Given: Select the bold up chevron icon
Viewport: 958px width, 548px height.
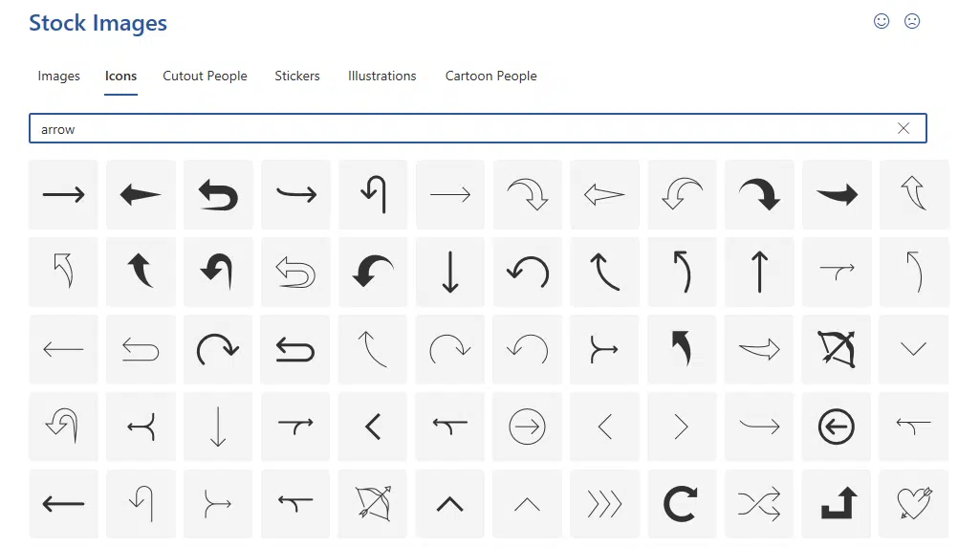Looking at the screenshot, I should point(450,504).
